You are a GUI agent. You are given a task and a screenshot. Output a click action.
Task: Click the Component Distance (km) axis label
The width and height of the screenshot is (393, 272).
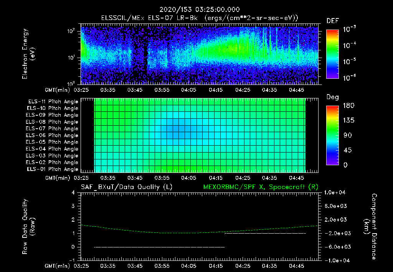point(370,227)
